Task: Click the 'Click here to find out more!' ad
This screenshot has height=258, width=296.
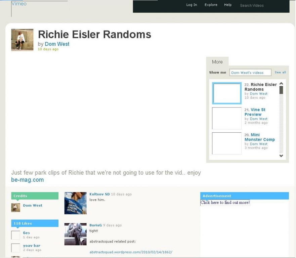Action: coord(225,203)
